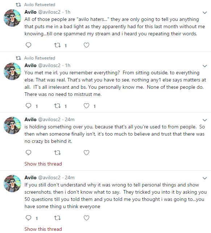Show this thread under the "50 questions" tweet
The image size is (211, 233).
(x=43, y=229)
